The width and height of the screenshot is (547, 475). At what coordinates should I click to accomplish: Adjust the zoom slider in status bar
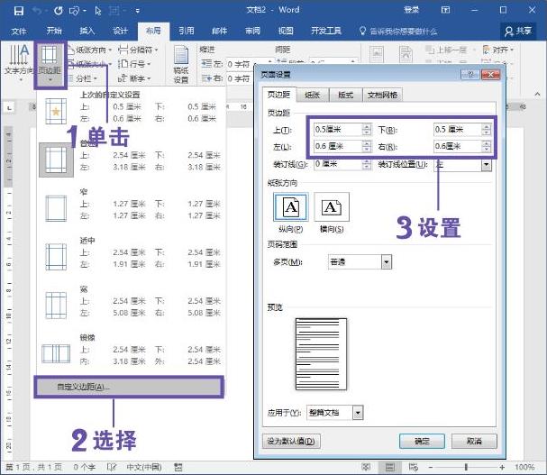466,467
